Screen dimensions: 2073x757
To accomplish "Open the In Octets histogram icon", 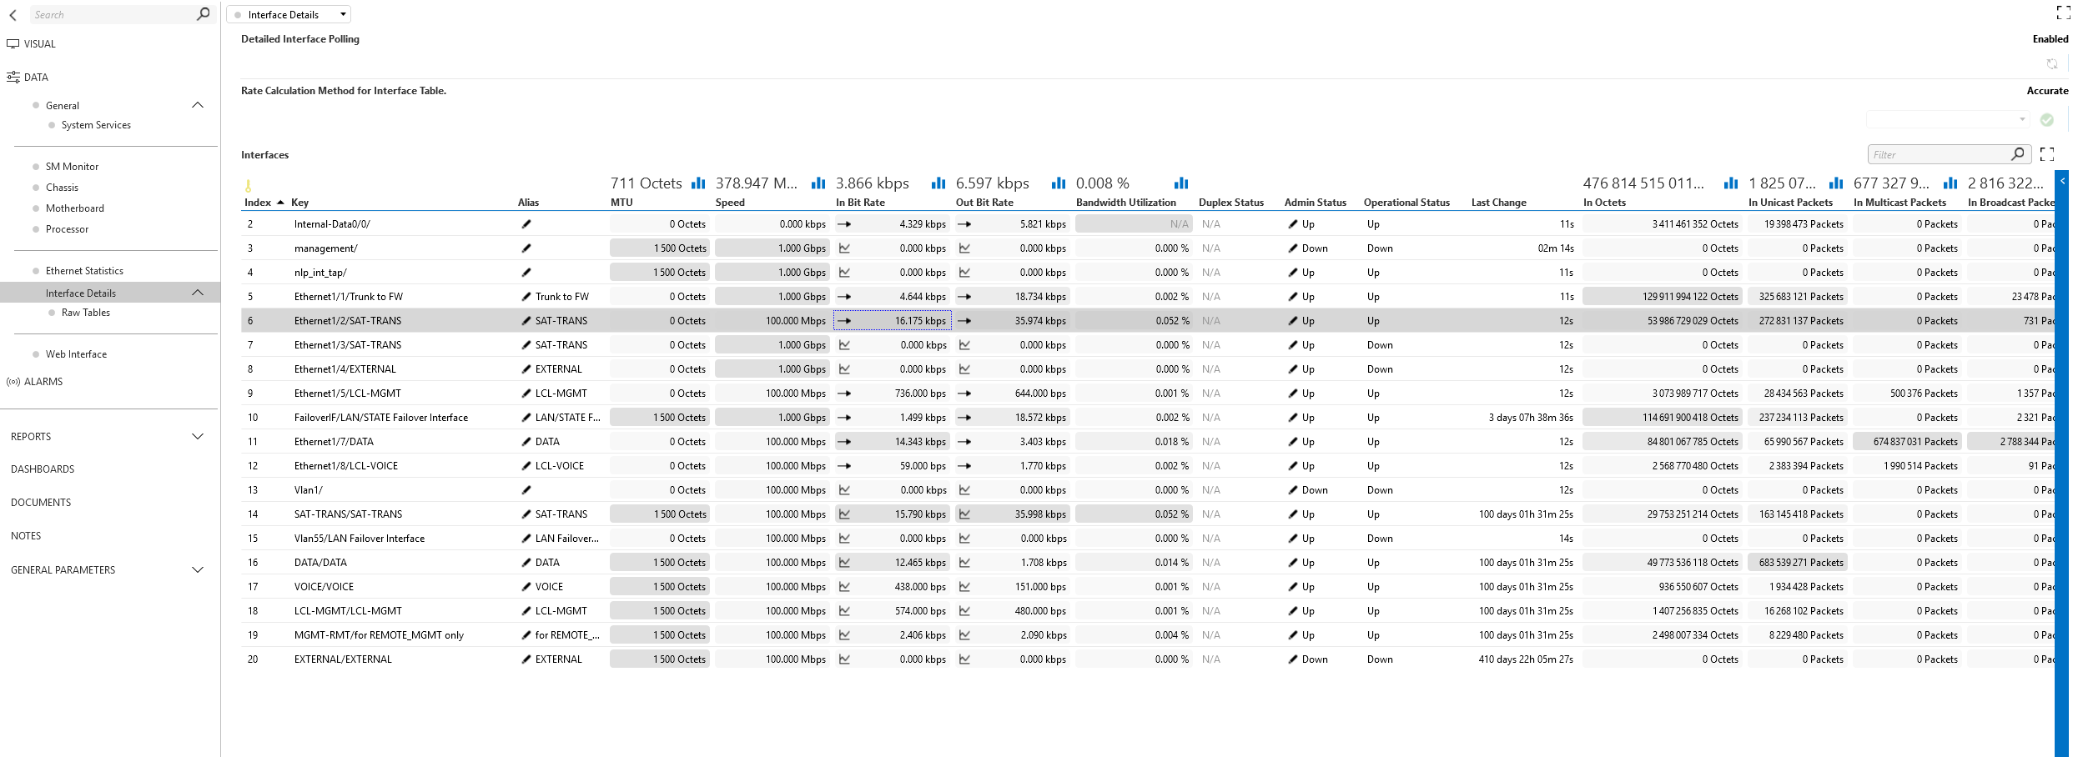I will click(x=1731, y=183).
